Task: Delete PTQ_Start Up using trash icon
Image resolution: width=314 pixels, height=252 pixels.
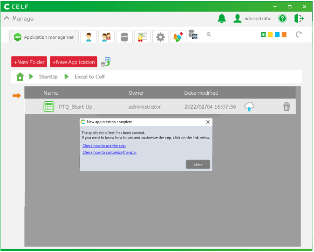Action: [x=287, y=107]
